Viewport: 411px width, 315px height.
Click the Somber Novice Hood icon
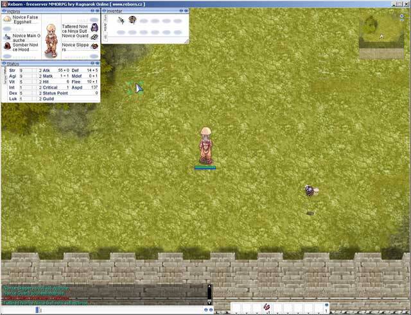(x=7, y=46)
